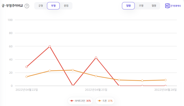Select red data point on April 25
Screen dimensions: 184x106
click(96, 58)
